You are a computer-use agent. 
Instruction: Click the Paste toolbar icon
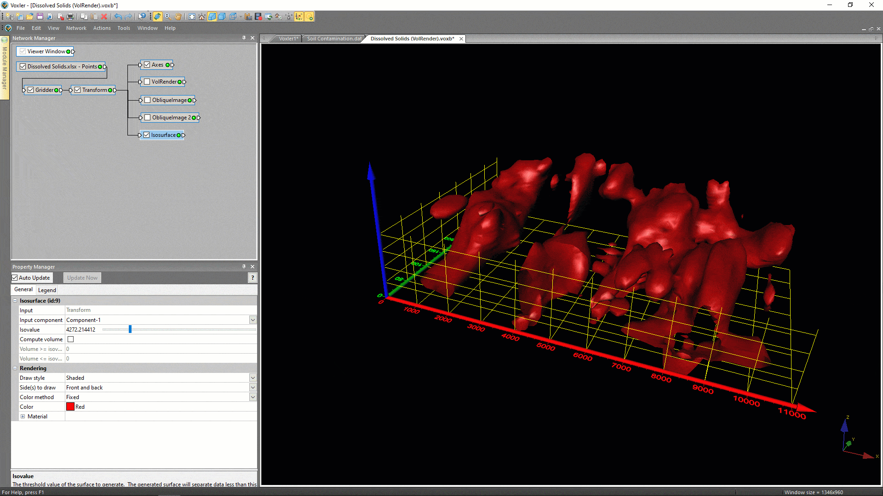pos(94,17)
